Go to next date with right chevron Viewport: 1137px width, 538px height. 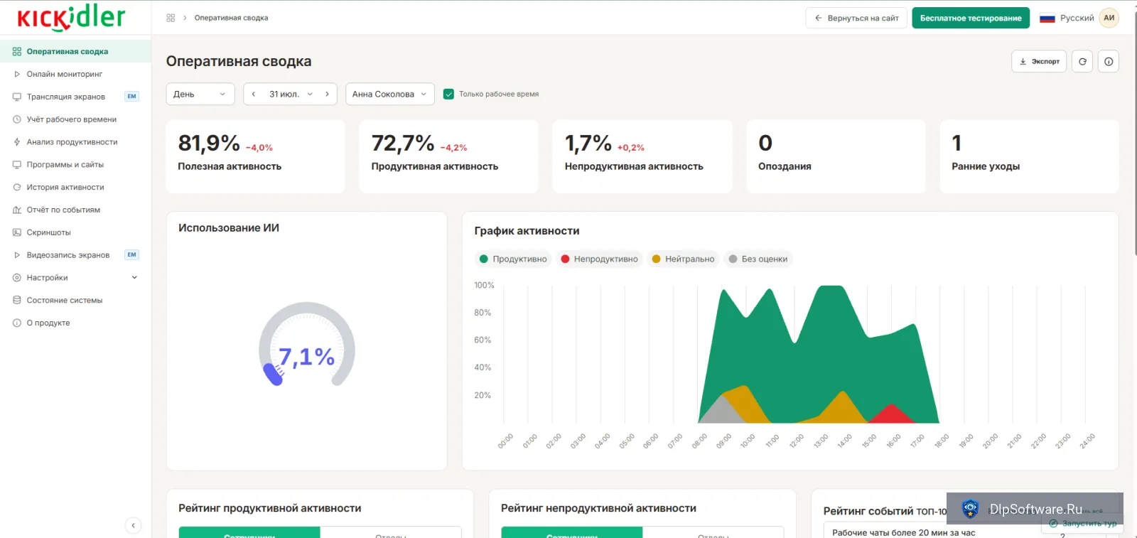pyautogui.click(x=327, y=94)
